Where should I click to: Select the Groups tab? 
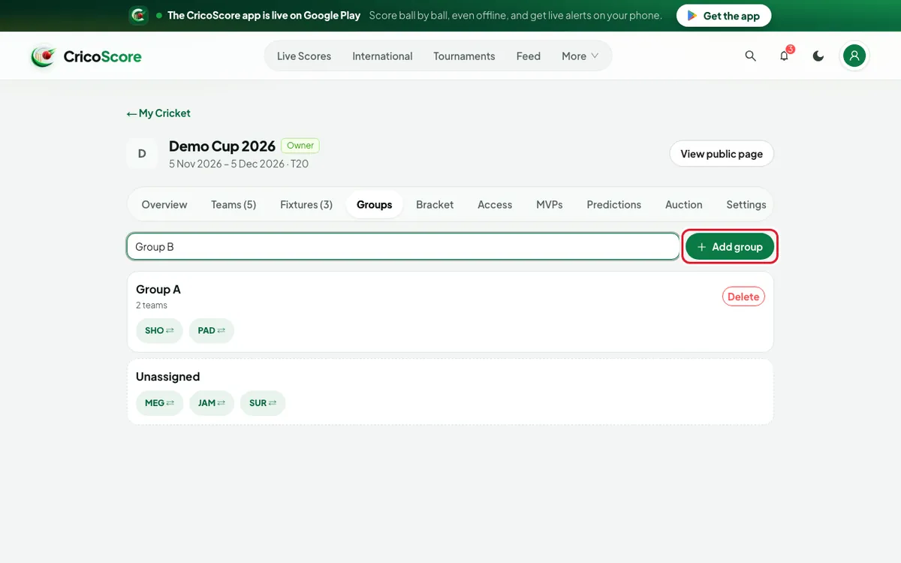(x=375, y=204)
